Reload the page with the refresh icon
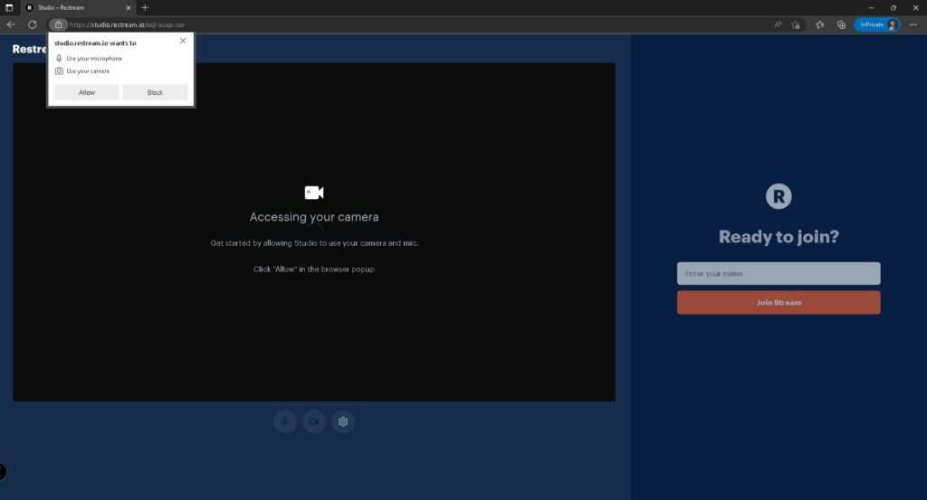The height and width of the screenshot is (500, 927). tap(33, 24)
